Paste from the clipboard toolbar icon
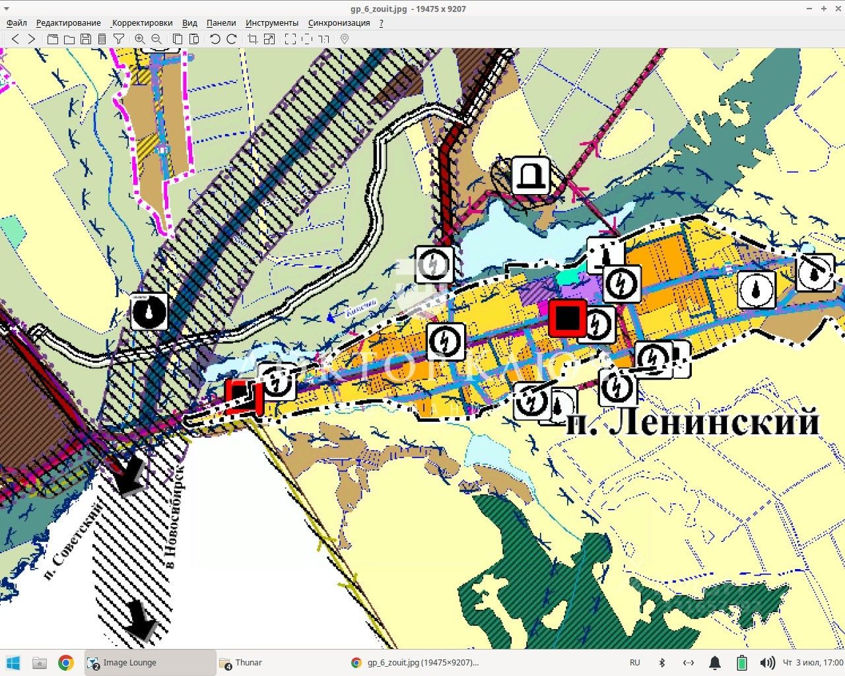Image resolution: width=845 pixels, height=676 pixels. (193, 39)
